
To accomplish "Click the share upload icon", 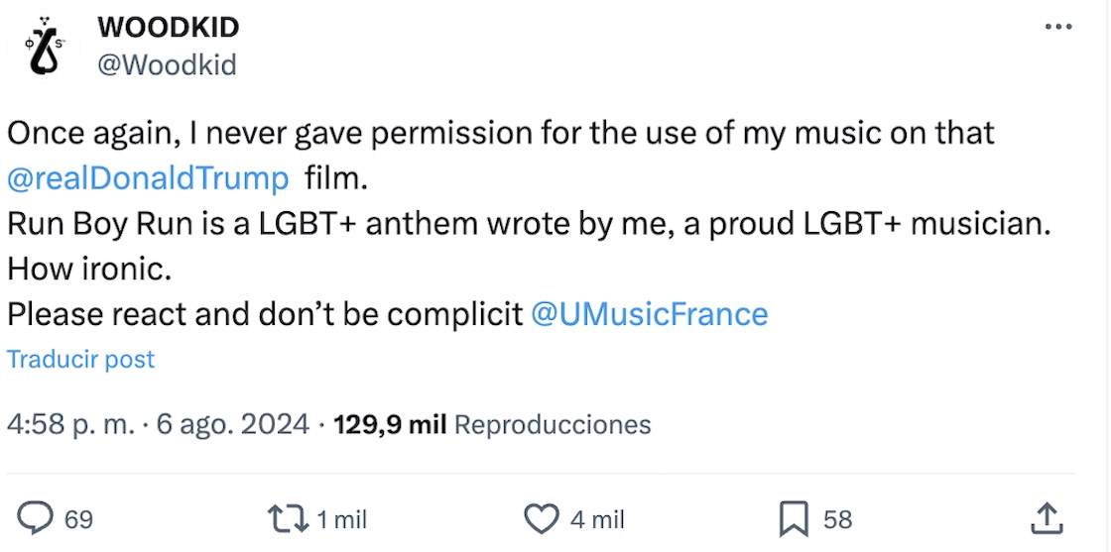I will [1048, 518].
